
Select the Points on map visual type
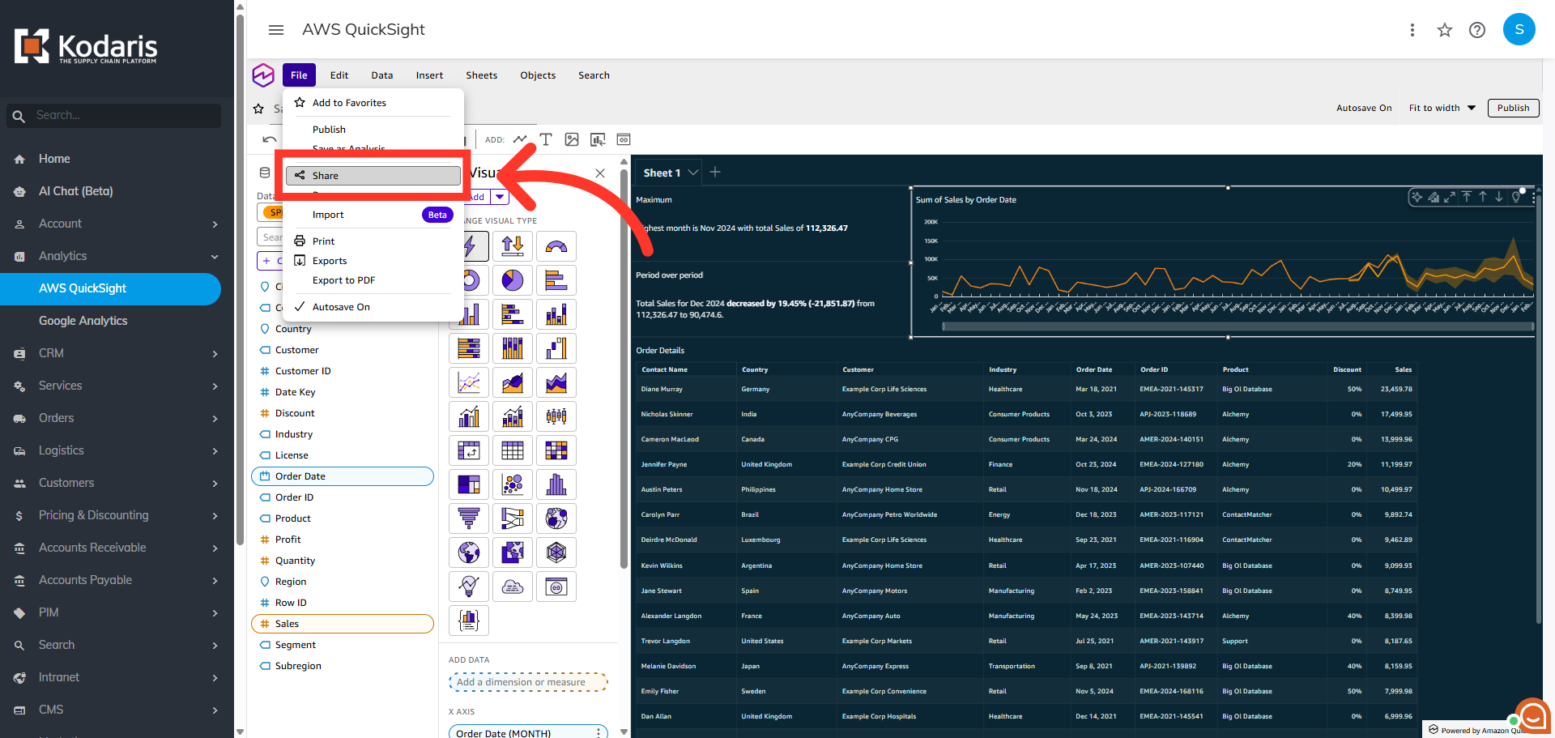pos(556,518)
